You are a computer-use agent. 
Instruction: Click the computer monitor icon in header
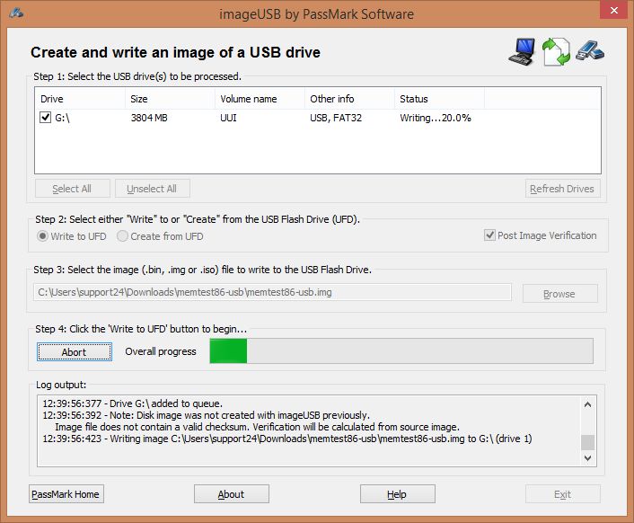(x=522, y=51)
